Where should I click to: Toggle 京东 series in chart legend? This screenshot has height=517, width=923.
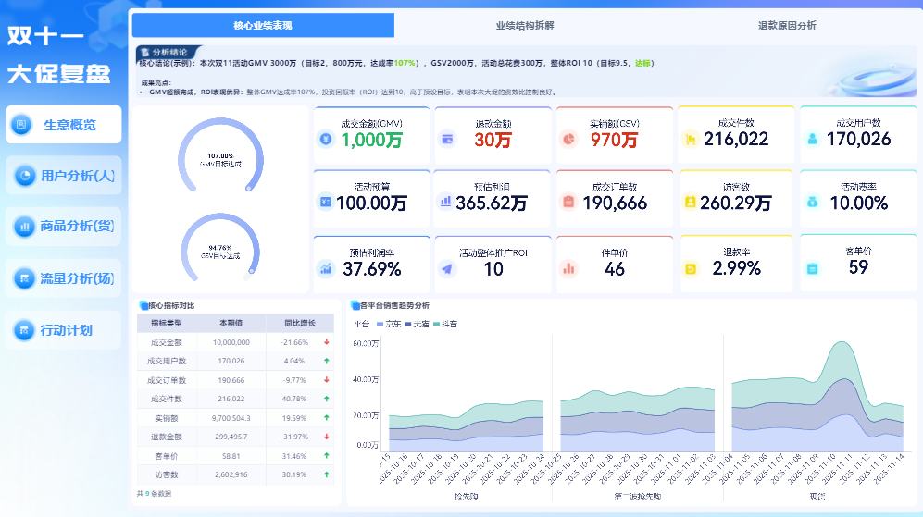click(389, 324)
